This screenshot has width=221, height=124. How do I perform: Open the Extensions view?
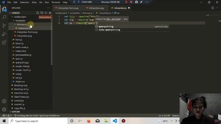(x=4, y=42)
